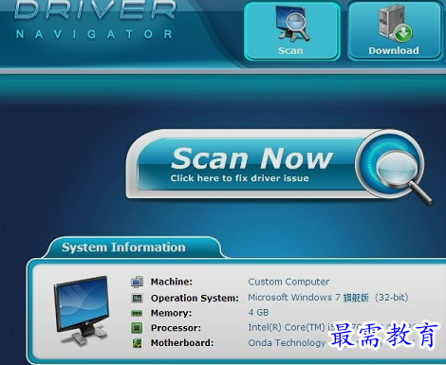
Task: Click the 'Motherboard:' label
Action: 182,342
